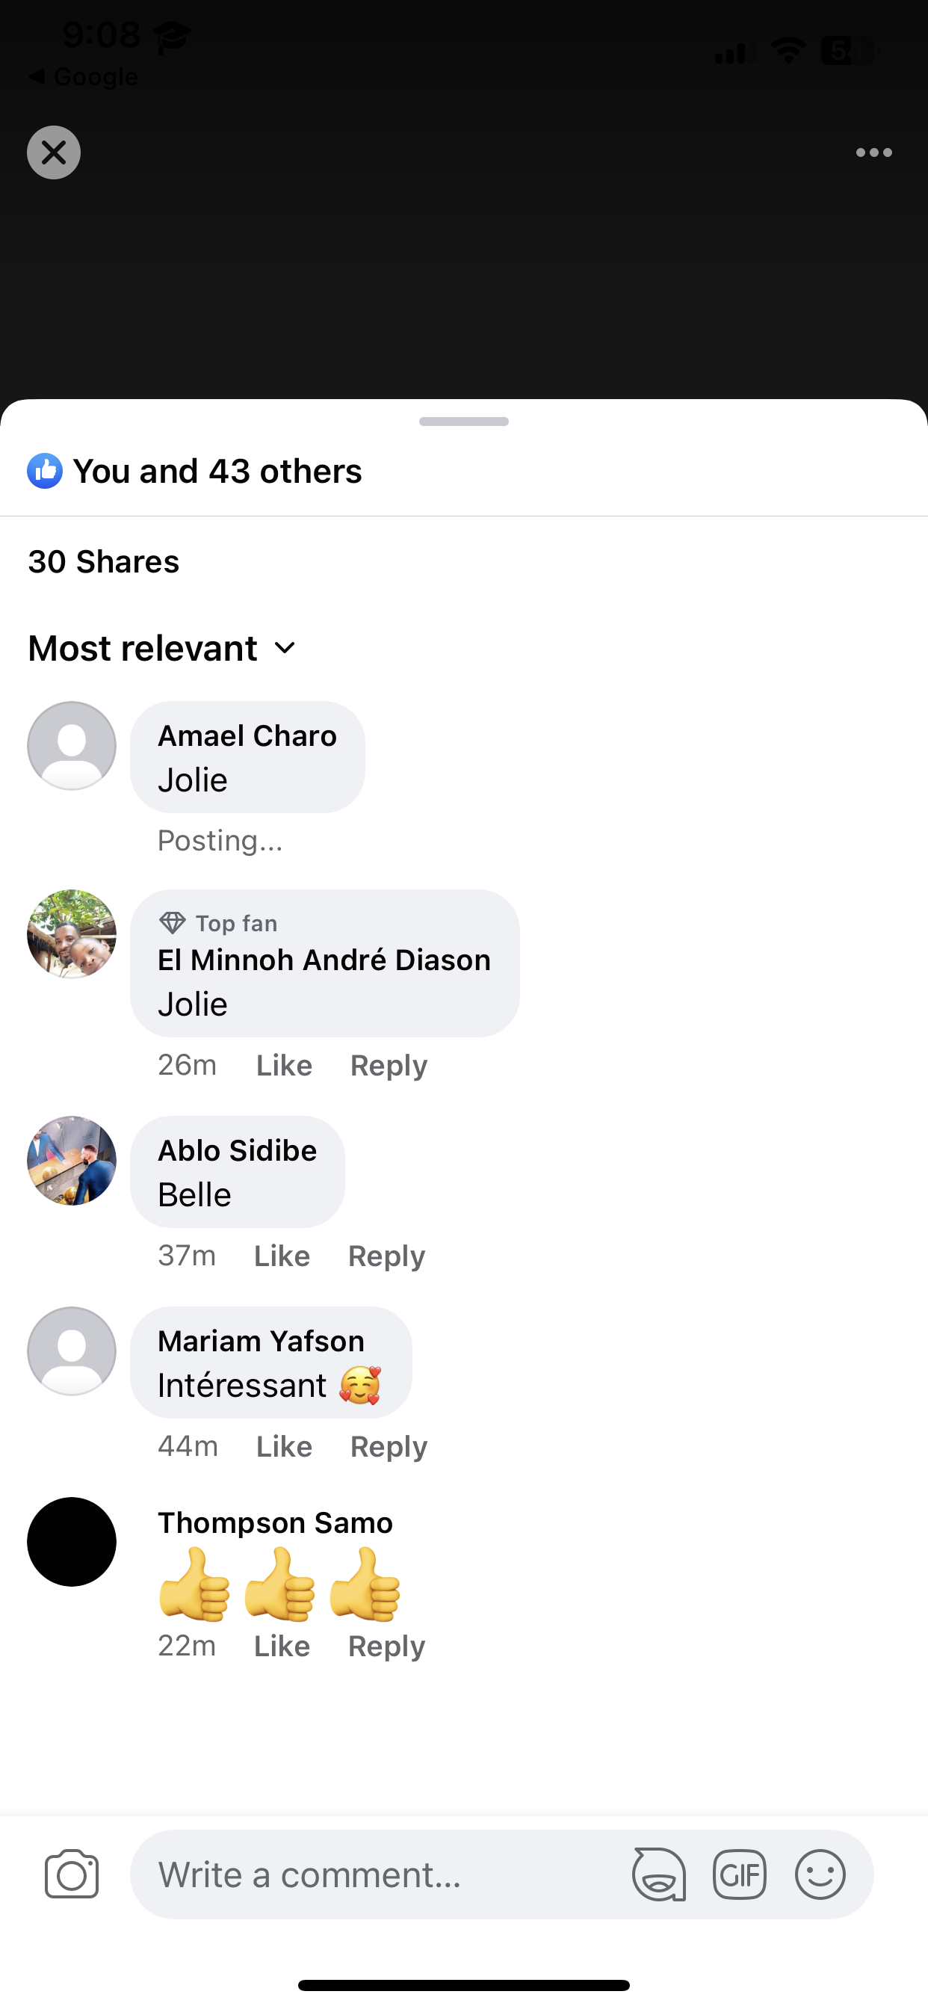The image size is (928, 2009).
Task: Go back to Google app
Action: pos(83,77)
